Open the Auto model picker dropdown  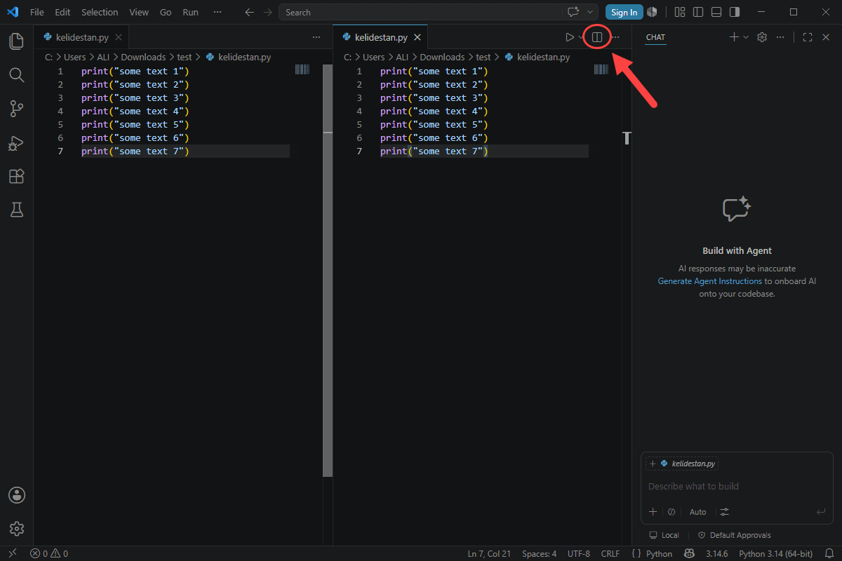click(x=697, y=512)
